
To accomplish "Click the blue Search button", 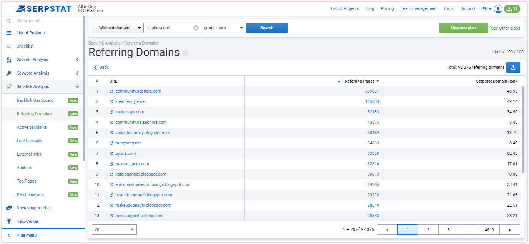I will click(266, 28).
